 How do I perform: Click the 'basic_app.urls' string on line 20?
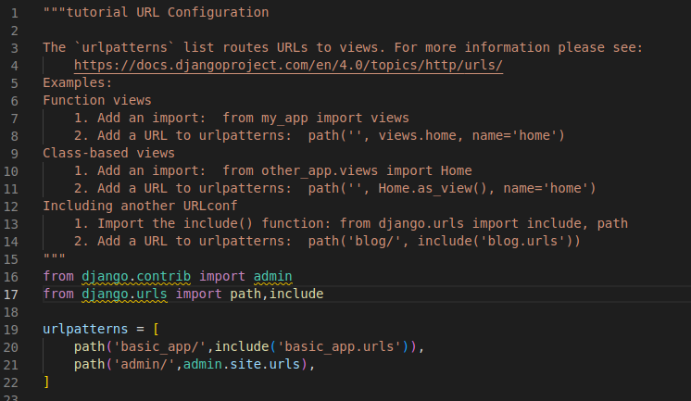(x=342, y=346)
